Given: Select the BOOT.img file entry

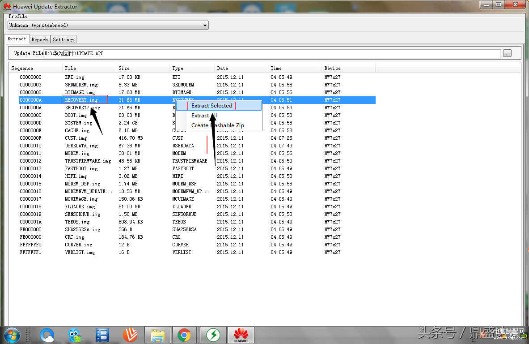Looking at the screenshot, I should [x=76, y=115].
